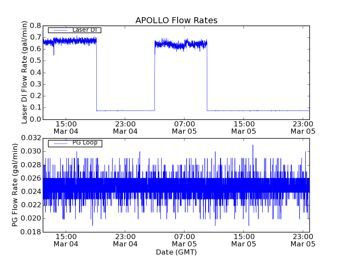This screenshot has height=258, width=344.
Task: Select the 'PG Loop' legend entry
Action: (x=75, y=143)
